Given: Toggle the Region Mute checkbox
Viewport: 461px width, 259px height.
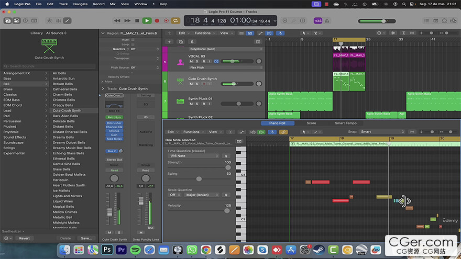Looking at the screenshot, I should 133,40.
